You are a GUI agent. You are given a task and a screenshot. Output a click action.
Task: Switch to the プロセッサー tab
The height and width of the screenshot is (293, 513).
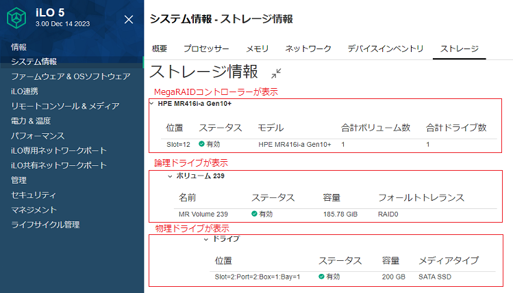coord(206,48)
